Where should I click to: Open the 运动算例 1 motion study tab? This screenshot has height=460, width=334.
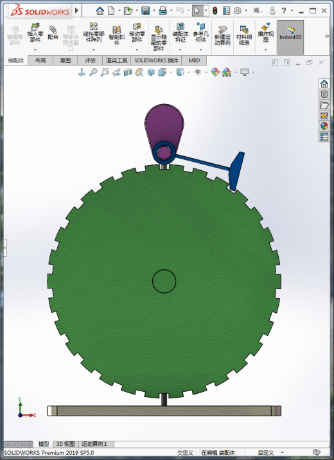[94, 444]
